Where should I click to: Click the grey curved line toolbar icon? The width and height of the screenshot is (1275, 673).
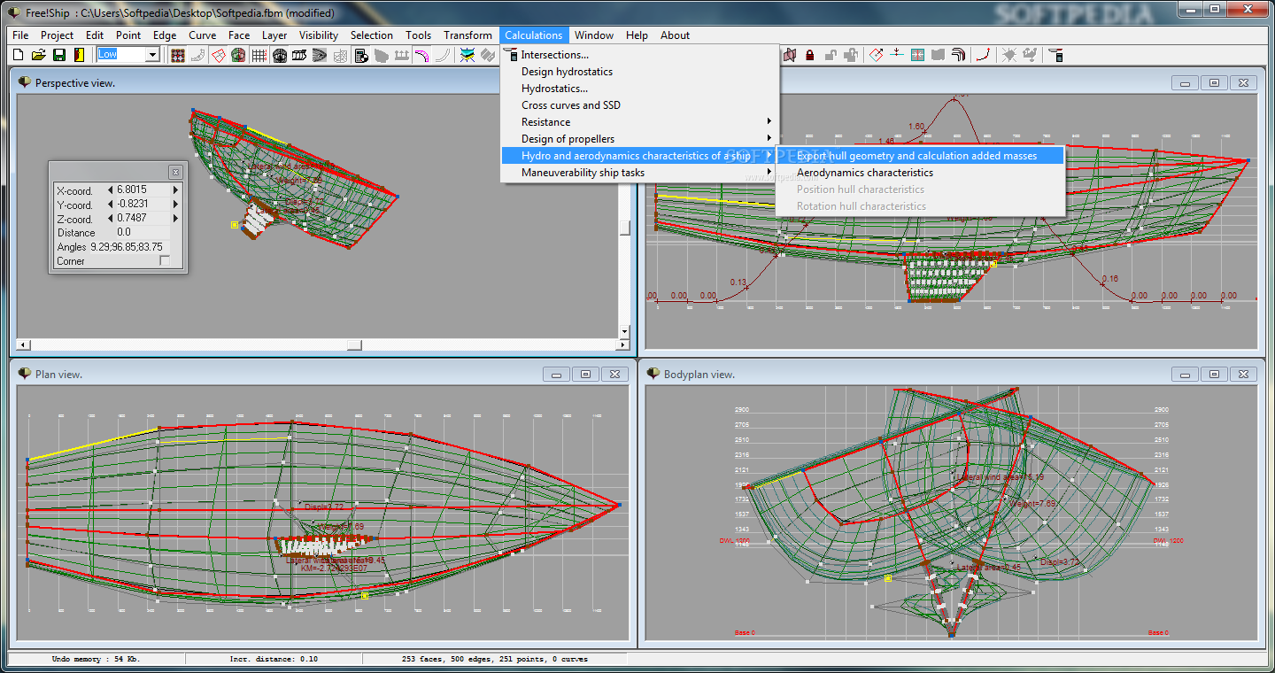pos(442,55)
